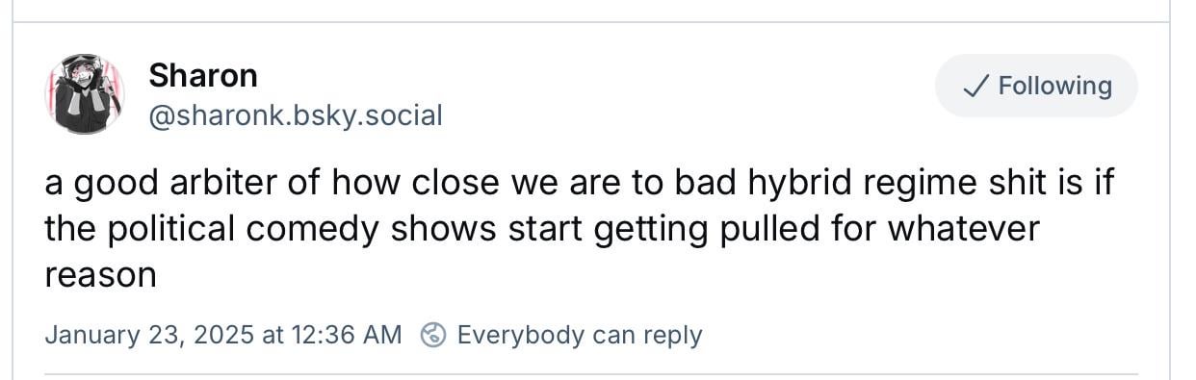The height and width of the screenshot is (380, 1196).
Task: Click the checkmark icon in Following button
Action: pos(975,87)
